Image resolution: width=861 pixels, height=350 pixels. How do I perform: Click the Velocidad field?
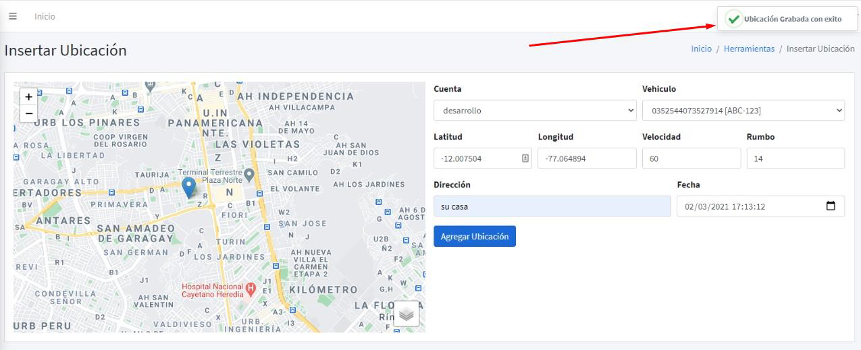(x=691, y=158)
